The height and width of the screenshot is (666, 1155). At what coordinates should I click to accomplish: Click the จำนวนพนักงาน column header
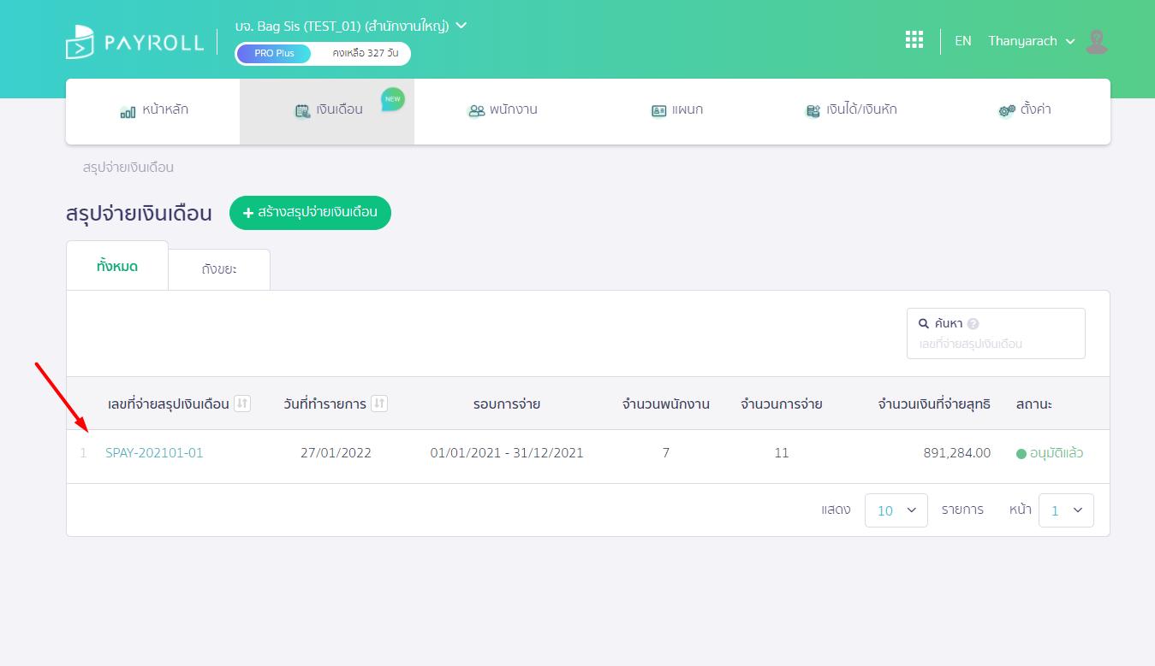pyautogui.click(x=666, y=404)
